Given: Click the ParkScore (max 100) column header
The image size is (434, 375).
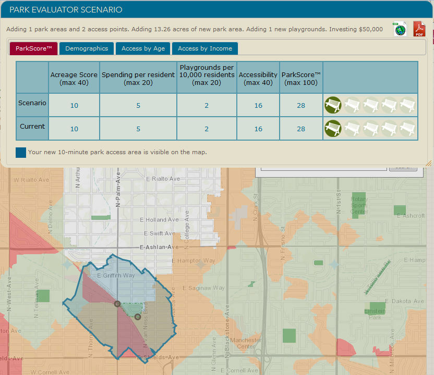Looking at the screenshot, I should [x=301, y=79].
